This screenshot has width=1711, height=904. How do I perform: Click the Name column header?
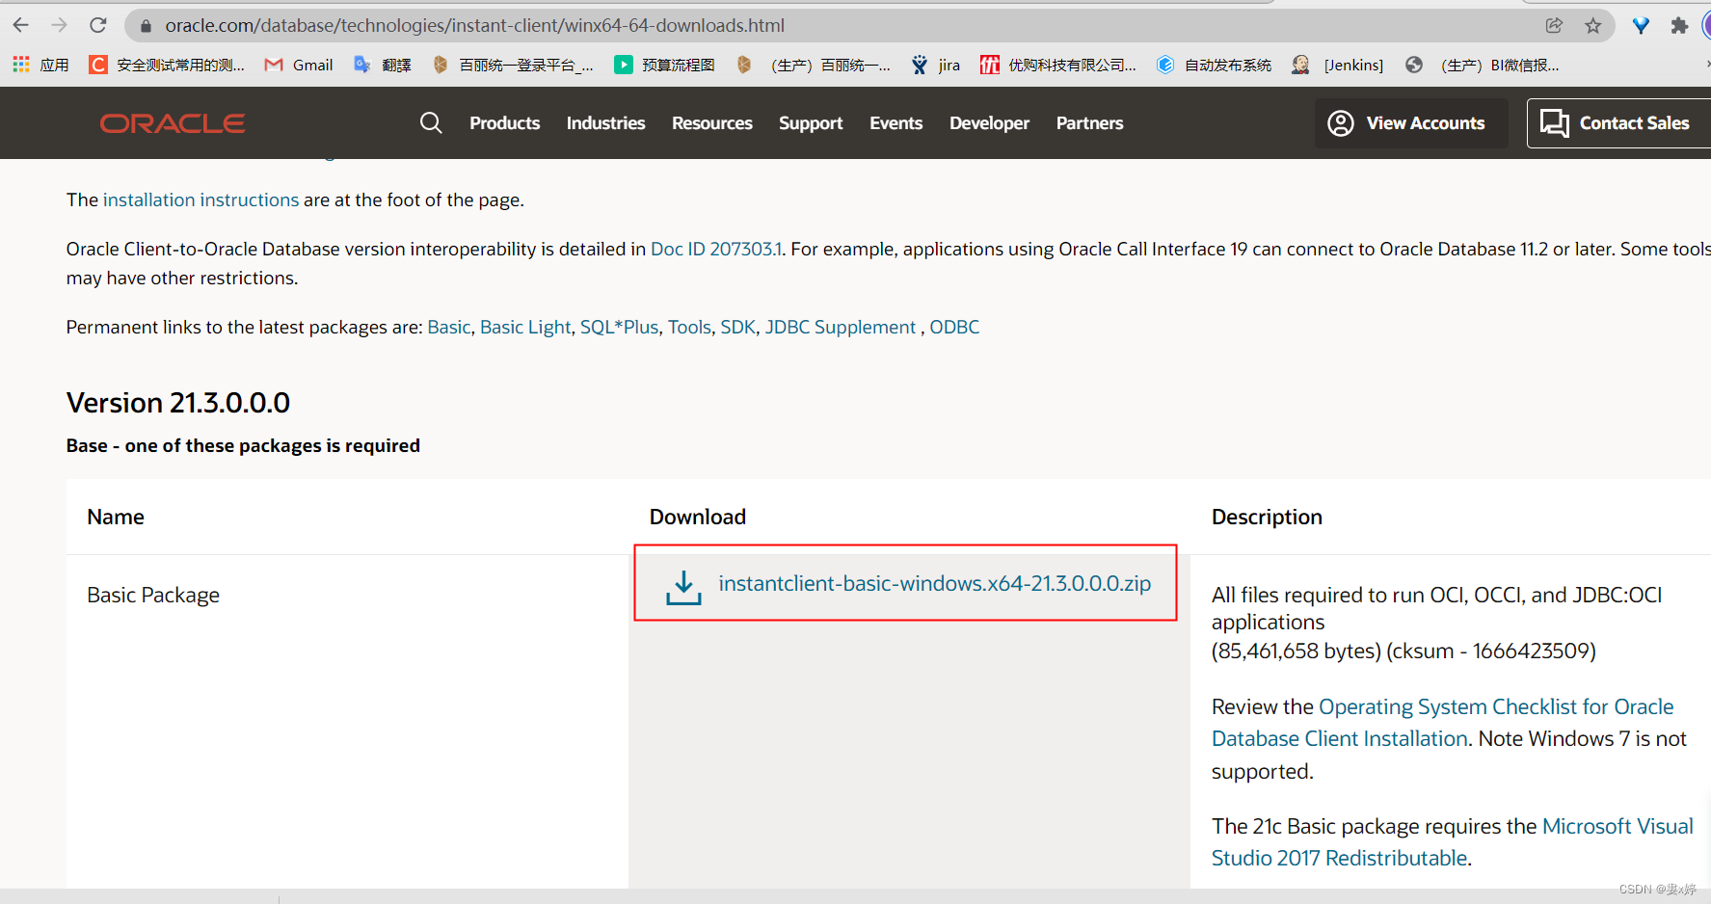[116, 517]
